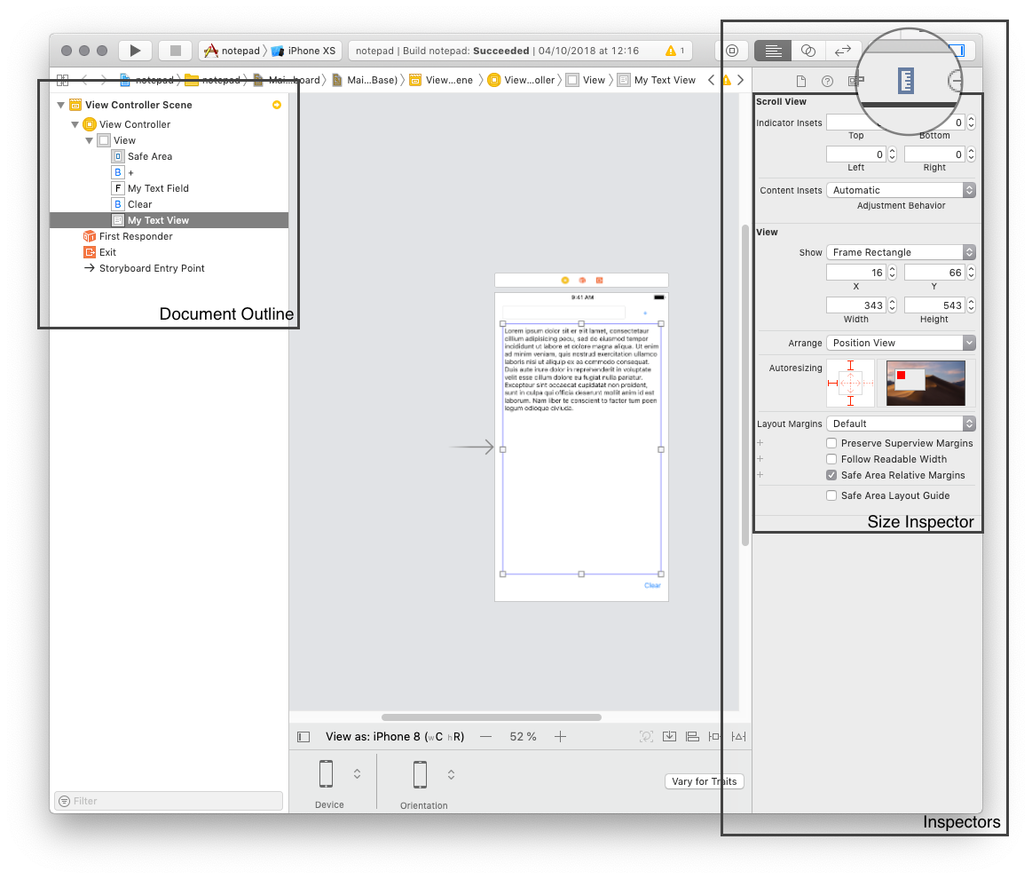This screenshot has height=879, width=1032.
Task: Click the Vary for Traits button
Action: click(705, 781)
